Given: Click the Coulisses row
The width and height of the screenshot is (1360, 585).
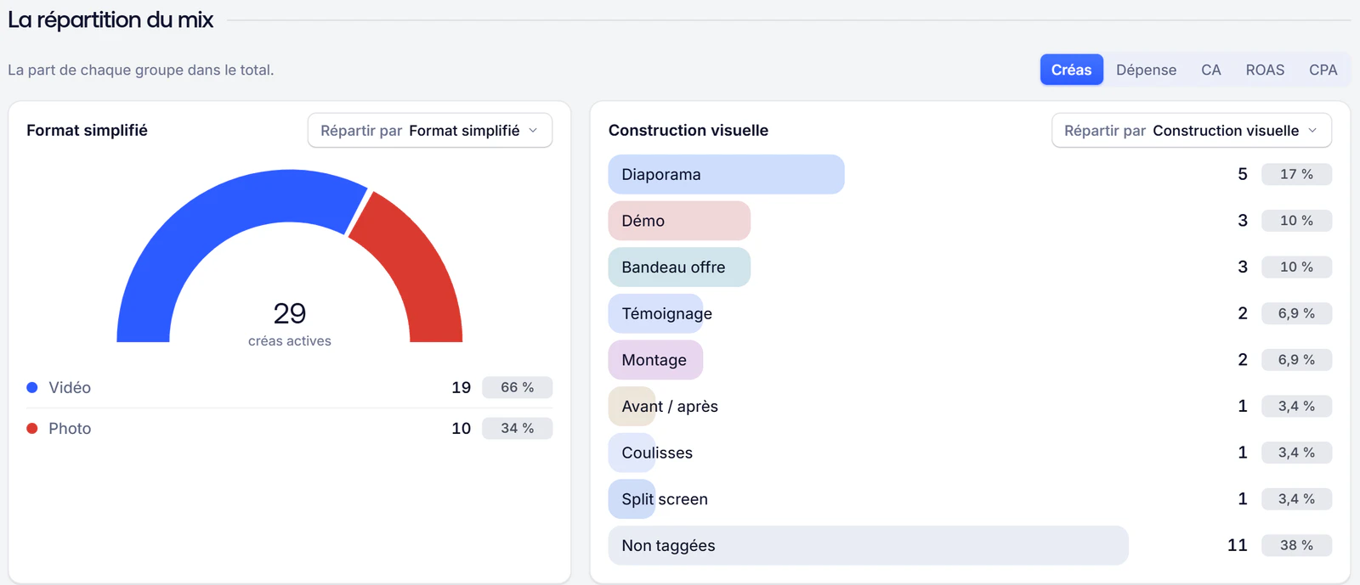Looking at the screenshot, I should pyautogui.click(x=970, y=453).
